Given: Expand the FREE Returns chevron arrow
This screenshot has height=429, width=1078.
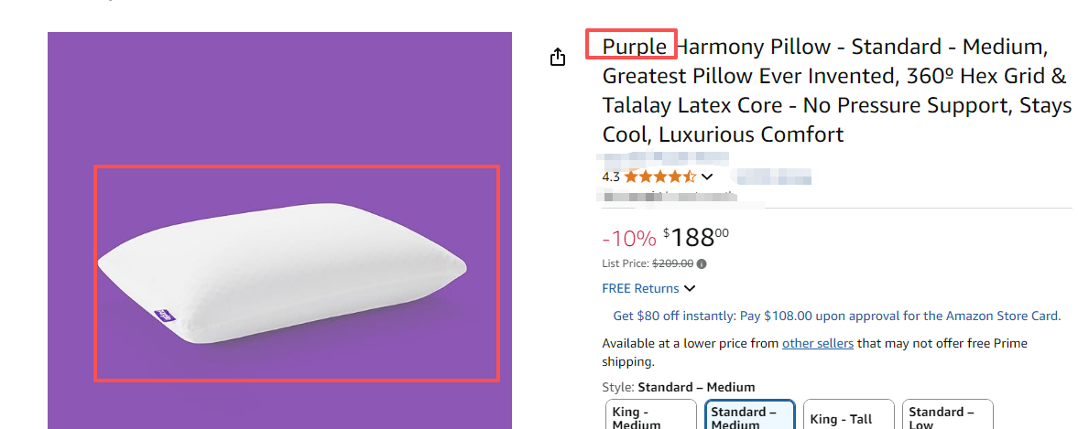Looking at the screenshot, I should point(690,289).
